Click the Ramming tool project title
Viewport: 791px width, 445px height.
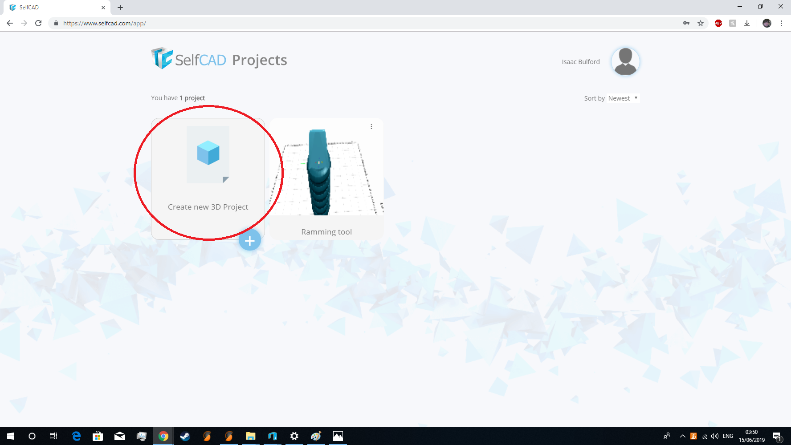[326, 232]
